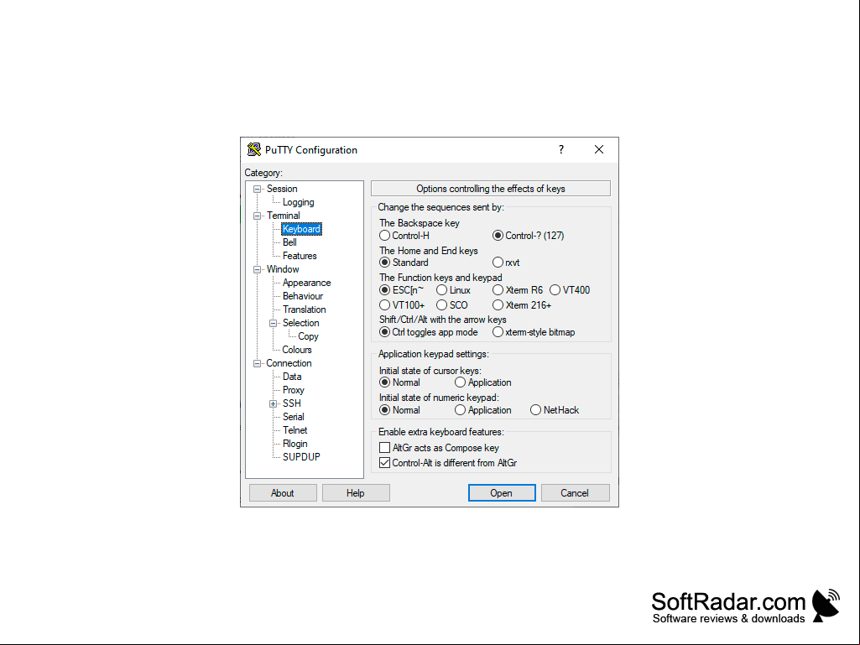The height and width of the screenshot is (645, 860).
Task: Collapse the Window tree node
Action: tap(257, 270)
